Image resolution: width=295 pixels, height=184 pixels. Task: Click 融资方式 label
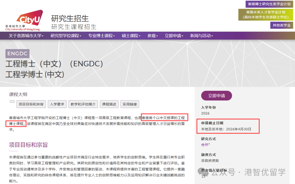click(208, 155)
